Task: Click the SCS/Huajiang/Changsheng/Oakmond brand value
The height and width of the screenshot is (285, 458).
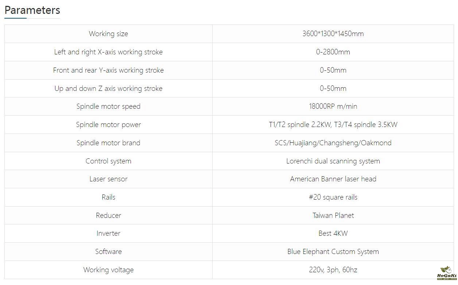Action: 333,143
